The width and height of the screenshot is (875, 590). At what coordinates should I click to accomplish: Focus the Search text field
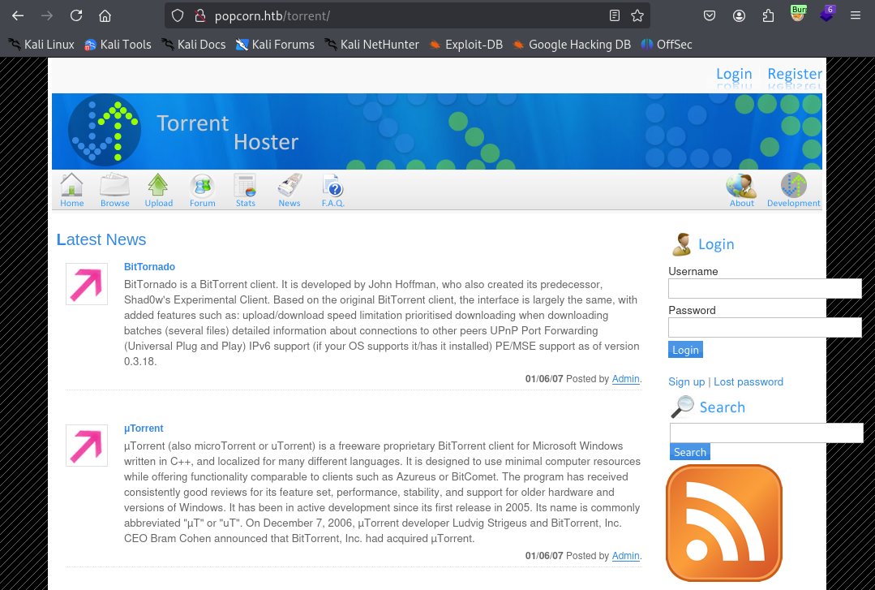tap(767, 433)
